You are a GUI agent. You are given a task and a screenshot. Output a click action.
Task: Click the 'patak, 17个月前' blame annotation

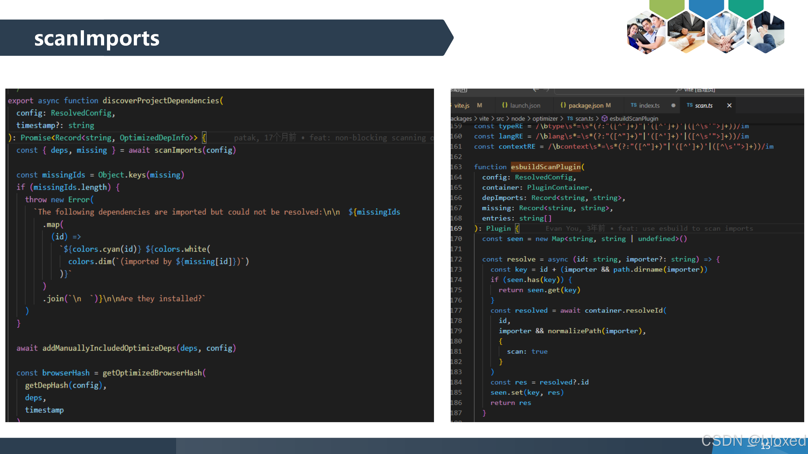(265, 138)
